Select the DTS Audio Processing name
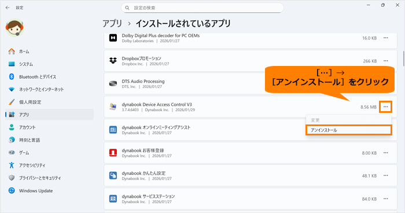 tap(143, 81)
